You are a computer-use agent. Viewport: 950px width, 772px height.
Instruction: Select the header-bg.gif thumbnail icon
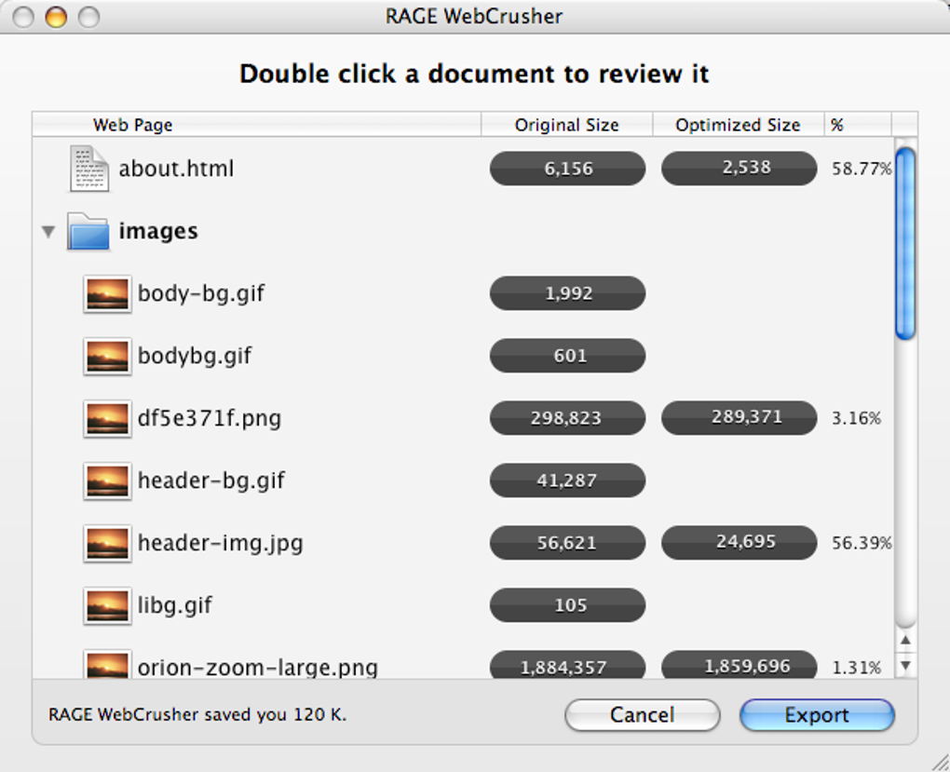pyautogui.click(x=107, y=481)
